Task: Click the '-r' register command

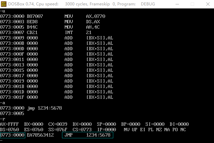Action: (x=3, y=119)
